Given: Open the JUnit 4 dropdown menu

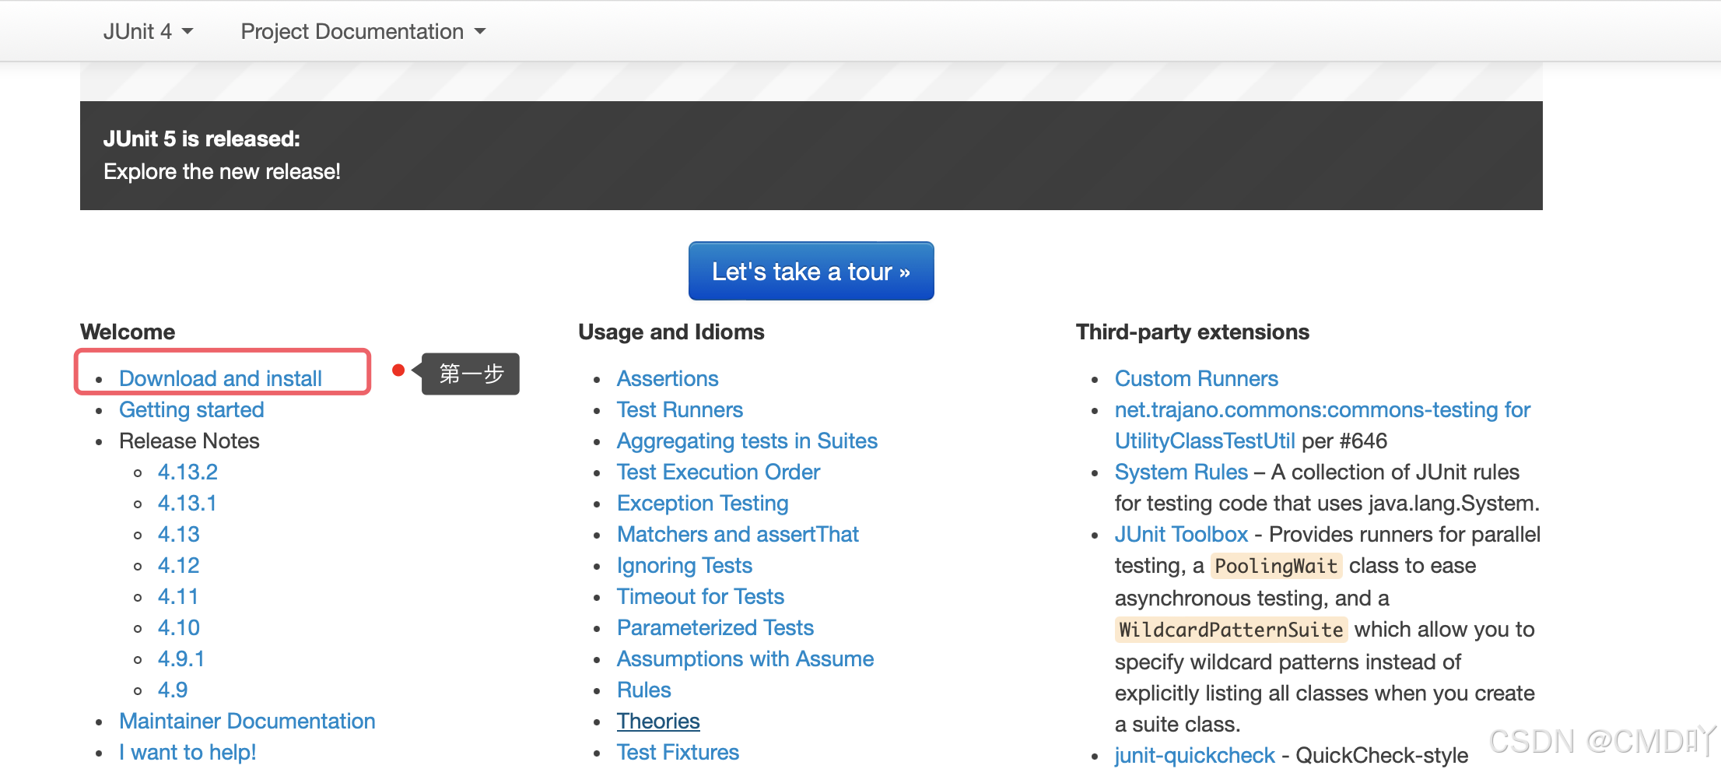Looking at the screenshot, I should click(148, 31).
